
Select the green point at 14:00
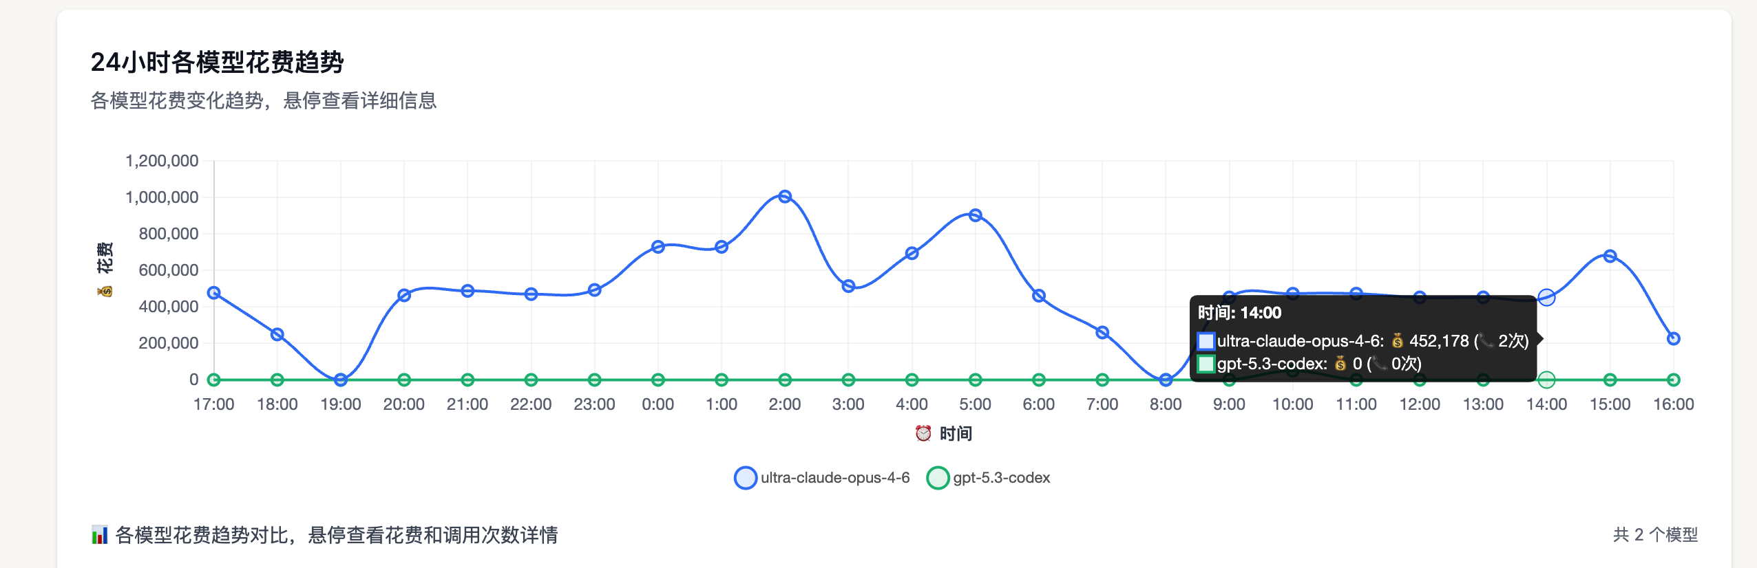tap(1546, 380)
